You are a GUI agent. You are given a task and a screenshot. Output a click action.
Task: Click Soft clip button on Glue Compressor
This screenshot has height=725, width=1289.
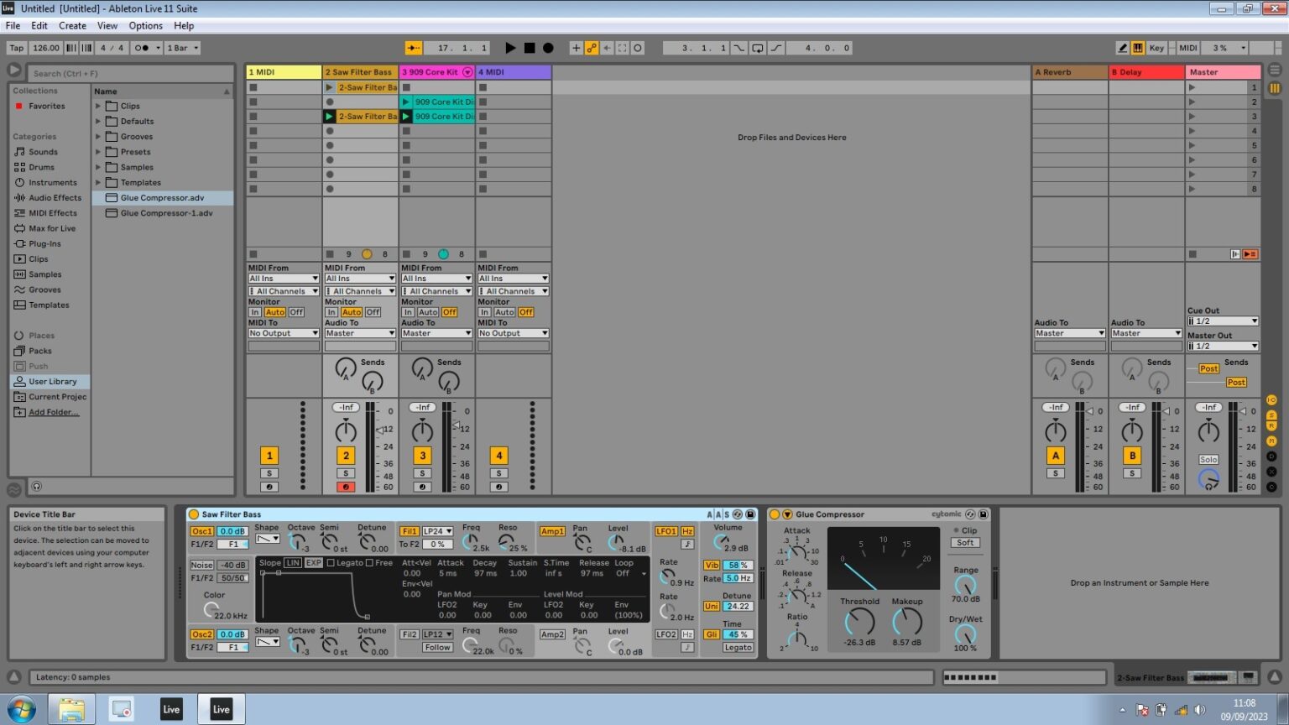(x=965, y=543)
